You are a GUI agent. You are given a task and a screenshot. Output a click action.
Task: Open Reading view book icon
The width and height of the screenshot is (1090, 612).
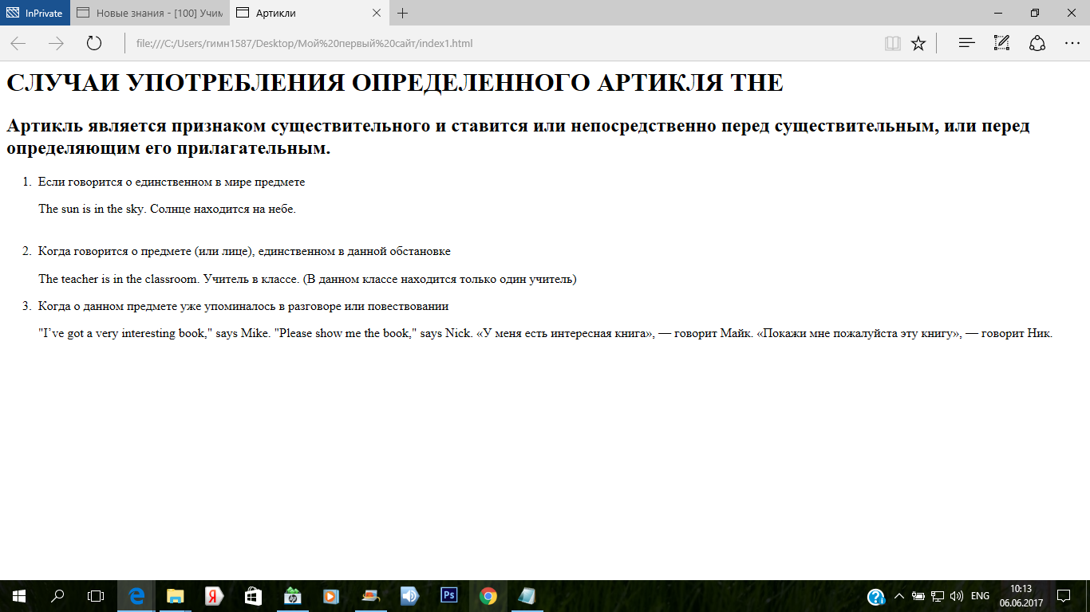(893, 43)
